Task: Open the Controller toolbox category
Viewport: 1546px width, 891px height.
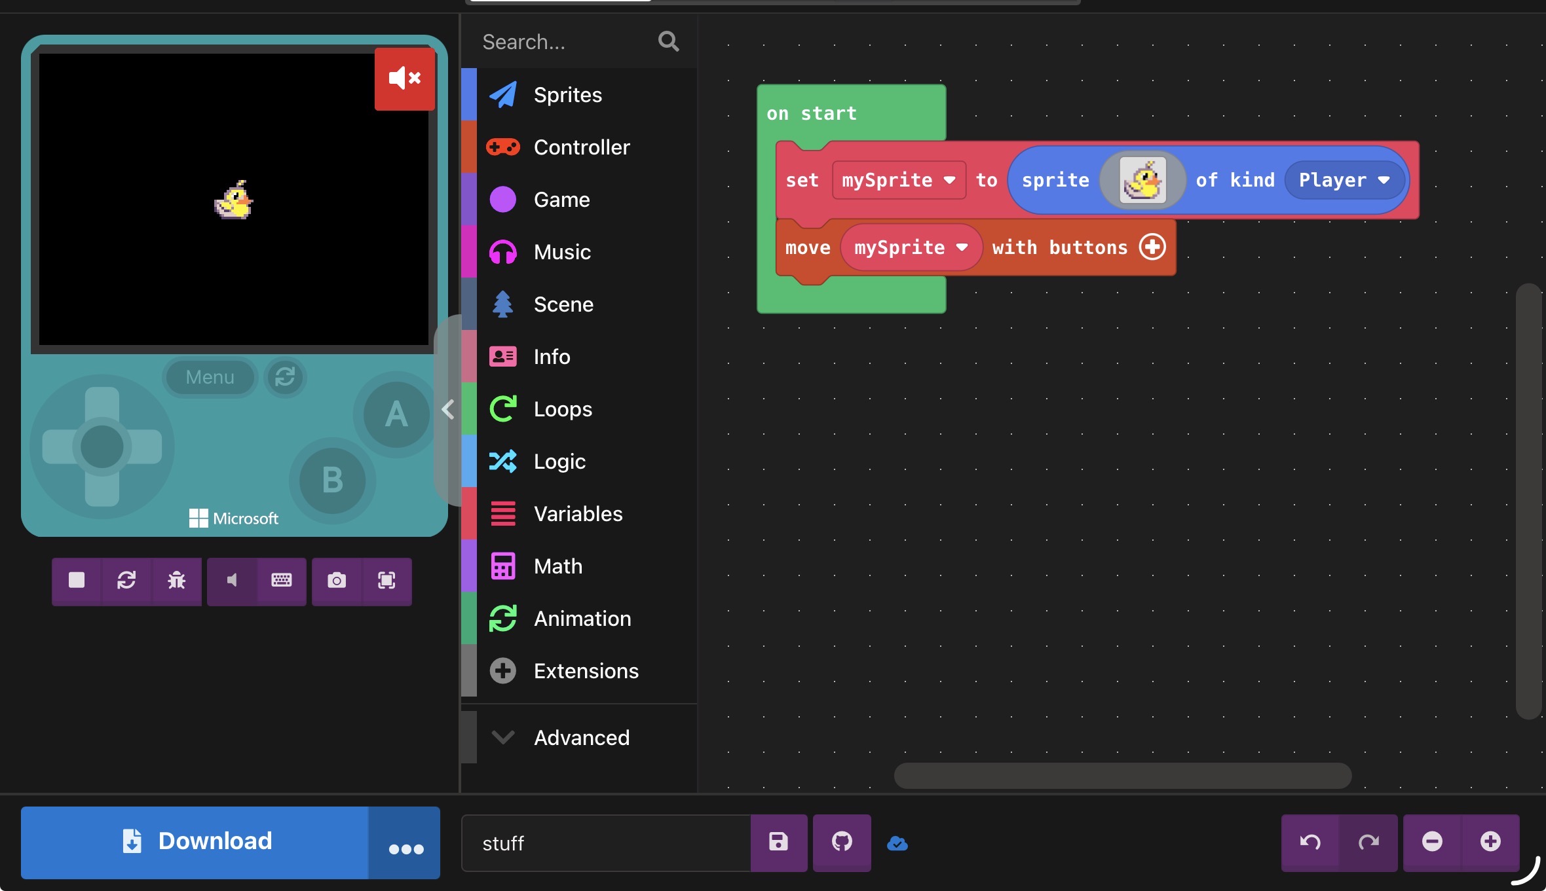Action: [x=581, y=147]
